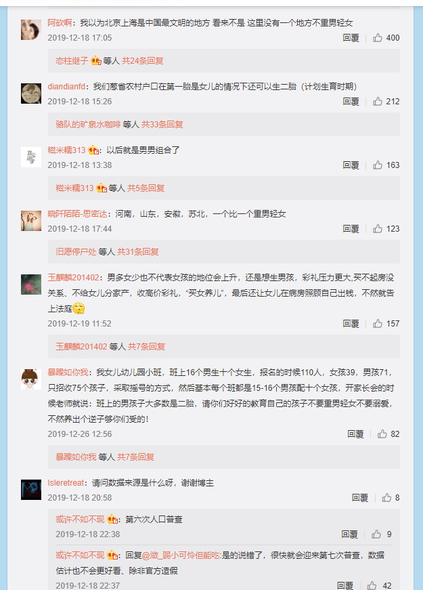This screenshot has height=590, width=423.
Task: Click thumbs-up on diandianfd's comment
Action: coord(378,101)
